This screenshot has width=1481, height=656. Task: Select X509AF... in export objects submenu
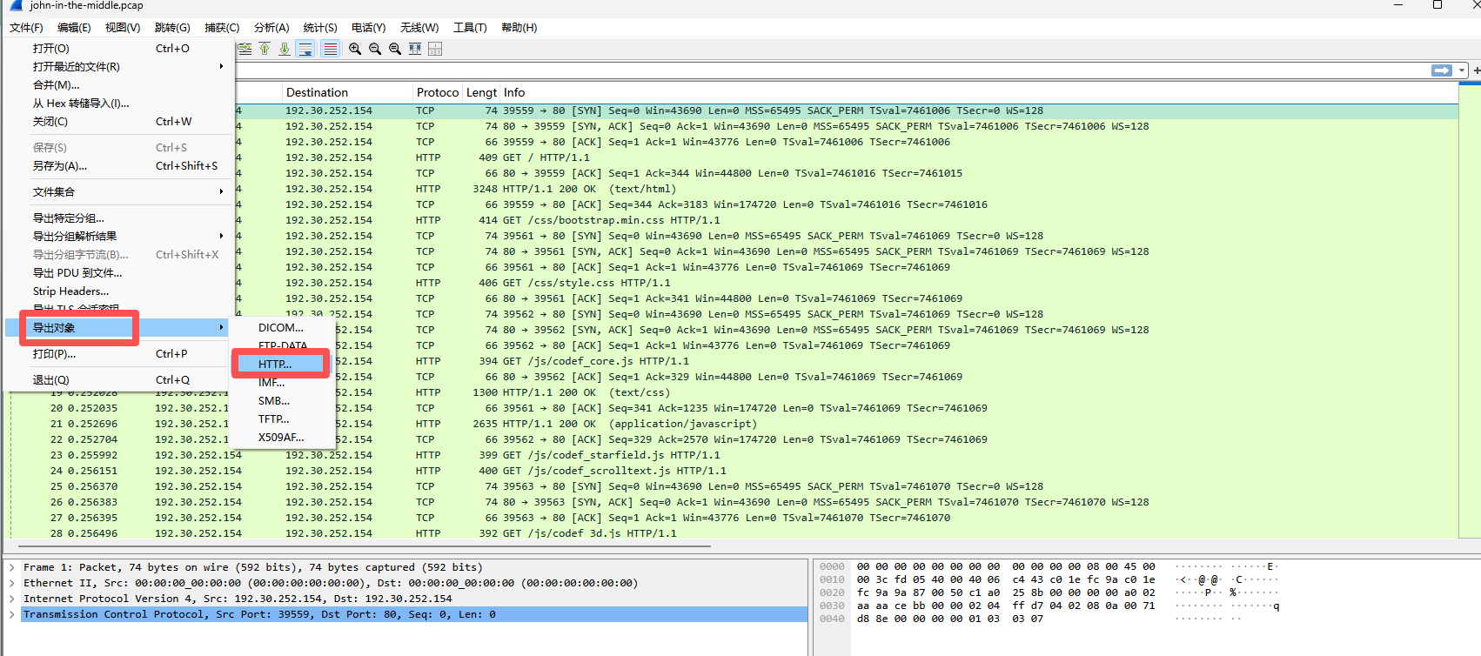(282, 438)
